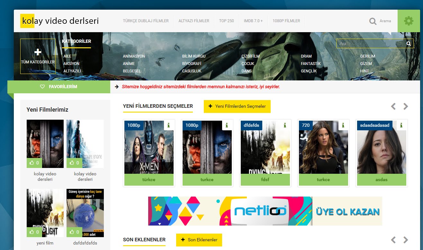Open the Dying Light poster labeled fdsf
The width and height of the screenshot is (423, 250).
[x=265, y=147]
